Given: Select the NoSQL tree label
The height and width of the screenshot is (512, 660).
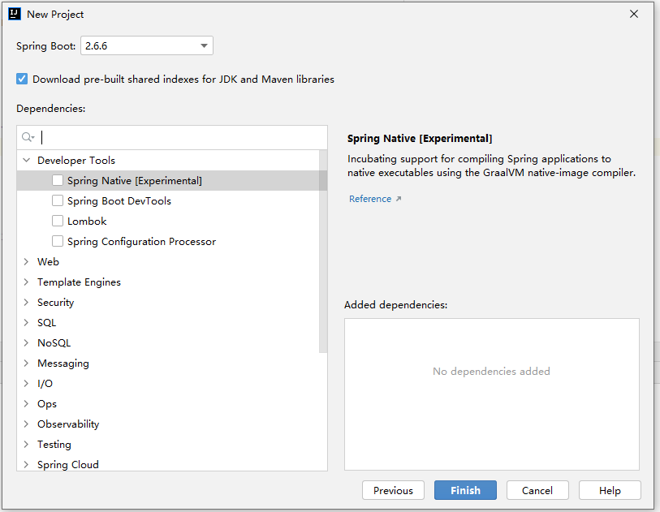Looking at the screenshot, I should point(54,343).
